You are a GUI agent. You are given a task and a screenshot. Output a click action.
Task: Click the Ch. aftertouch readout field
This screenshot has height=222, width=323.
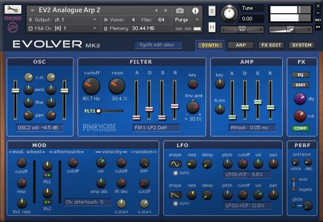(87, 202)
